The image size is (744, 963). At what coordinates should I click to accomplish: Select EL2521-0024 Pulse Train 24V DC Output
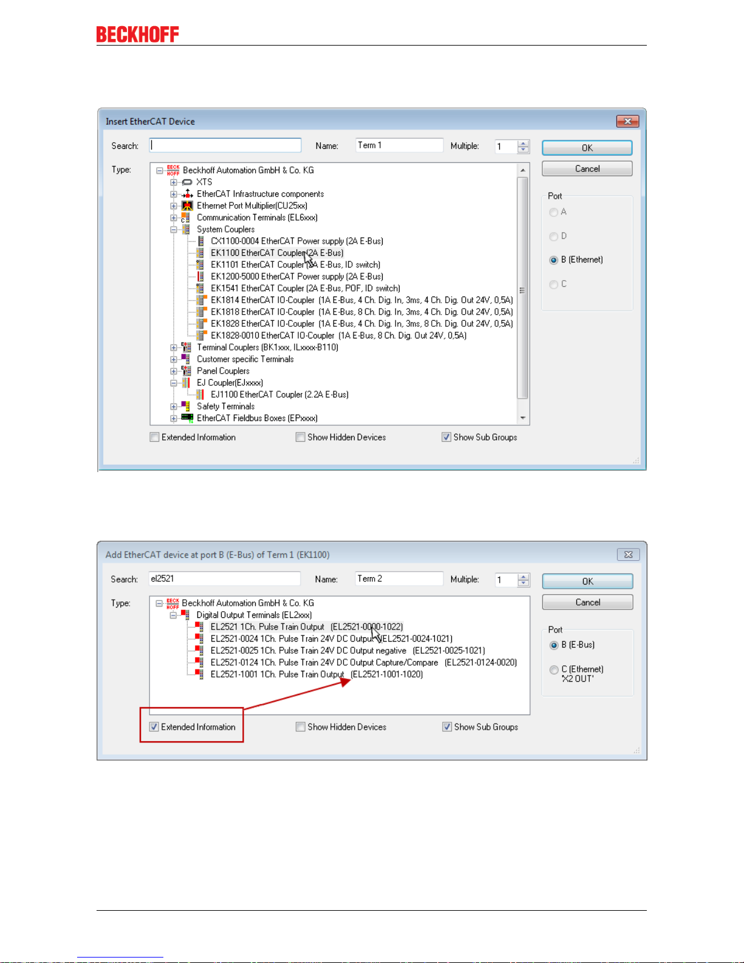coord(331,639)
